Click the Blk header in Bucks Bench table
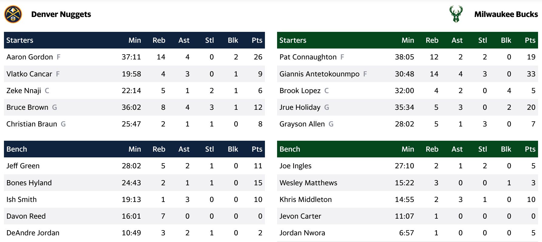Screen dimensions: 542x242 [506, 149]
